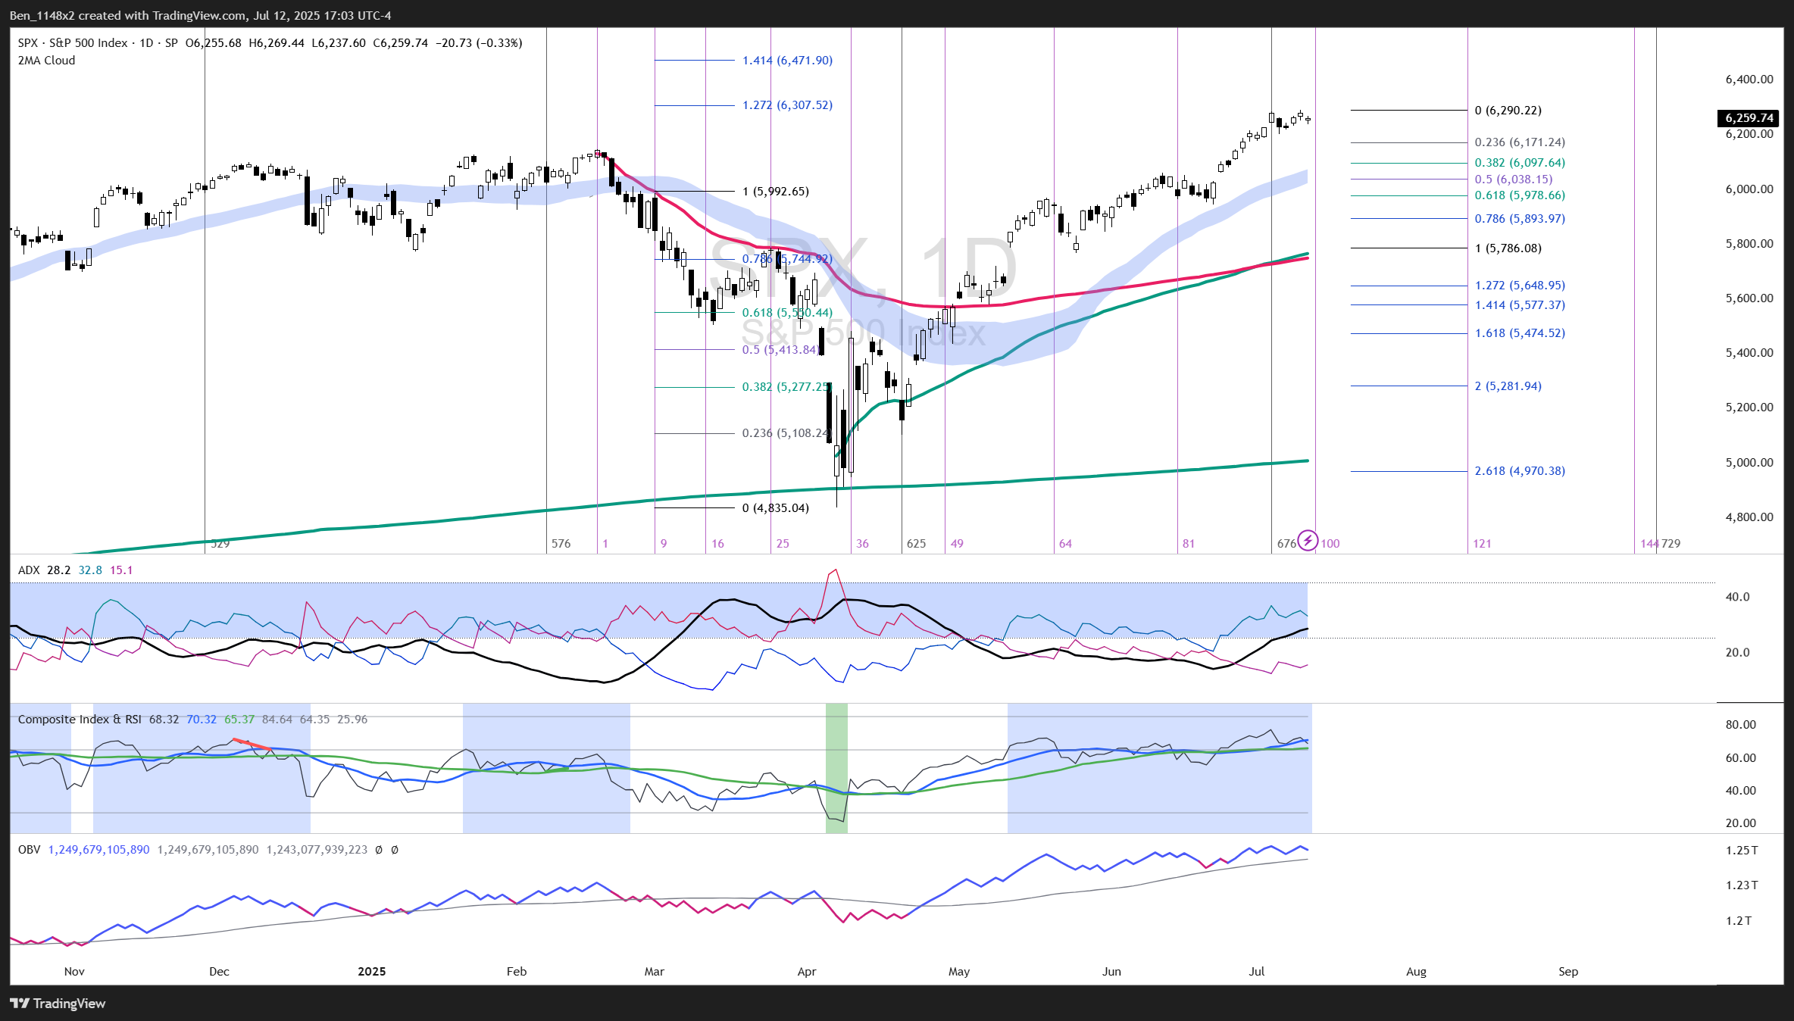Image resolution: width=1794 pixels, height=1021 pixels.
Task: Click the Composite Index & RSI label
Action: (80, 720)
